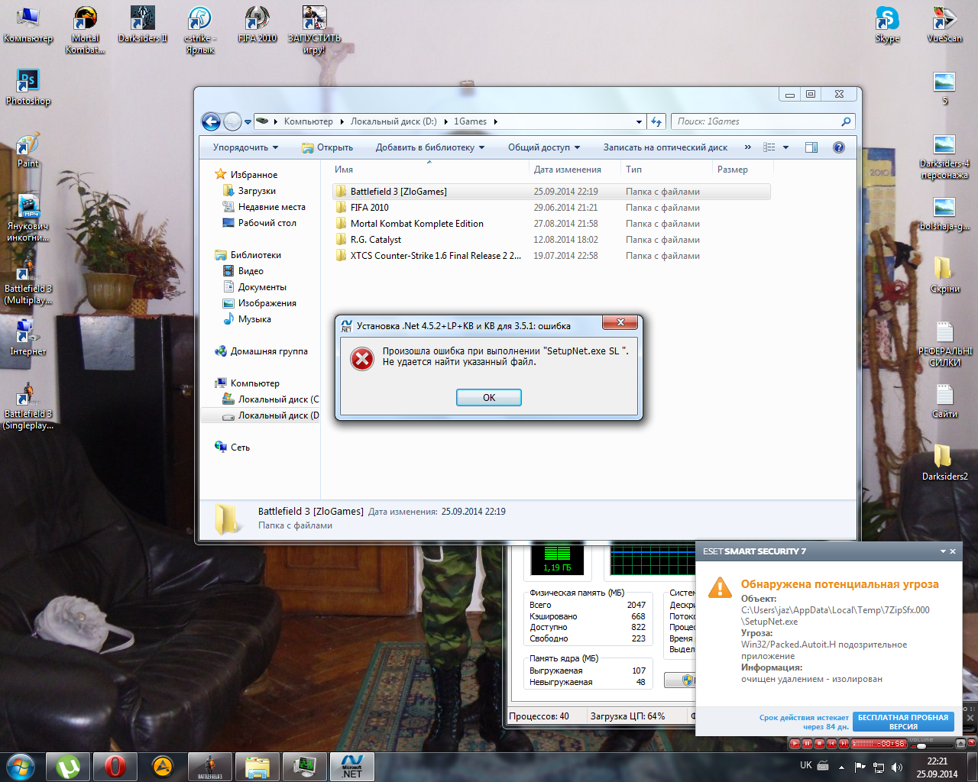Change view mode icon in Explorer
Viewport: 978px width, 782px height.
769,147
